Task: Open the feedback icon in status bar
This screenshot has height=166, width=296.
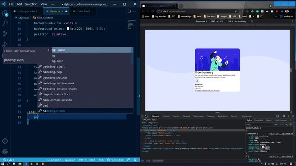Action: tap(129, 160)
